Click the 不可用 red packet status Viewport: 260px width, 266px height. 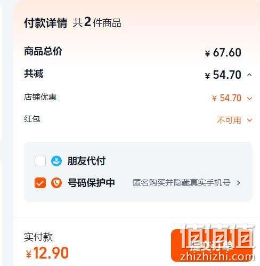coord(229,120)
